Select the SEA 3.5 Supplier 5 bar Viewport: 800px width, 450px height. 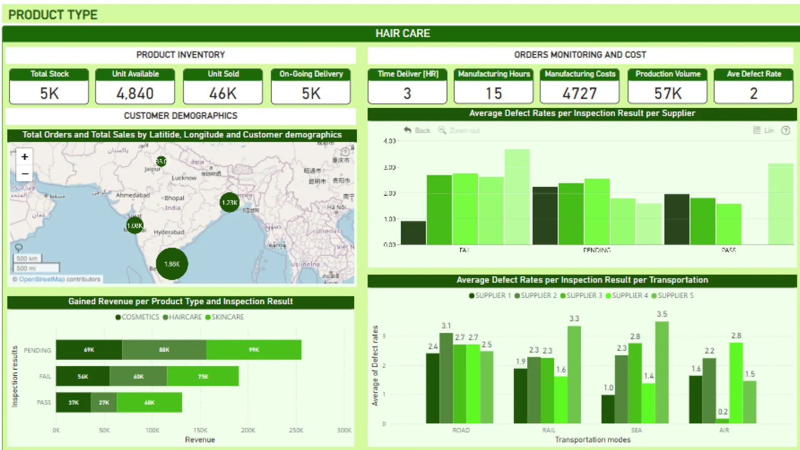click(x=662, y=372)
